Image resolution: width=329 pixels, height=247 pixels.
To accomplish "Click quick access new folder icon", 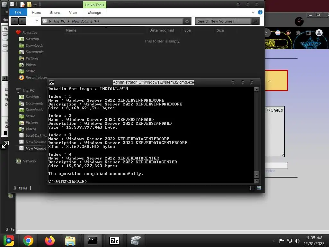I will [29, 5].
